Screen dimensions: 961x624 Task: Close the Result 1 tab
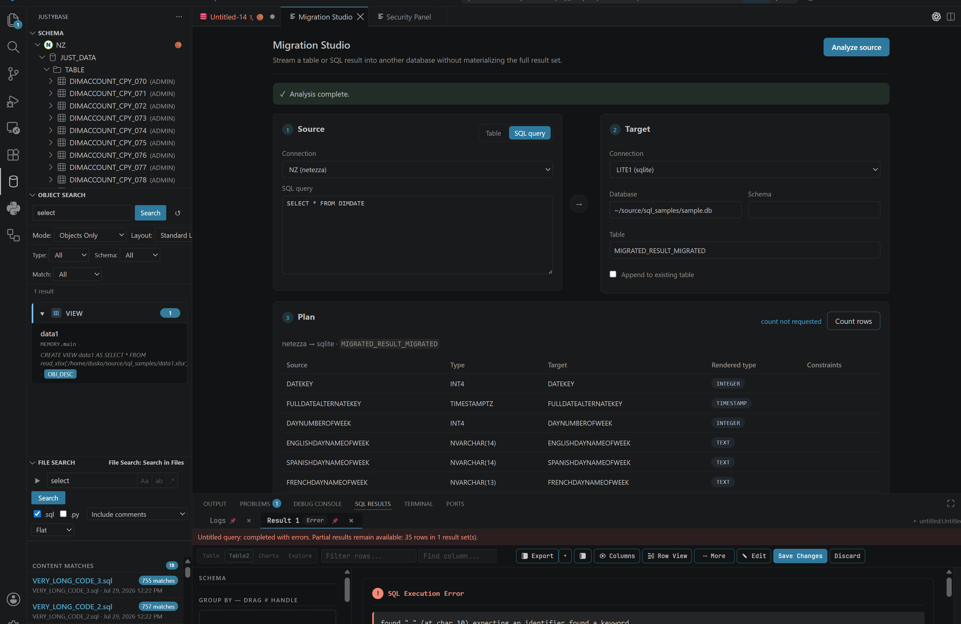point(351,521)
